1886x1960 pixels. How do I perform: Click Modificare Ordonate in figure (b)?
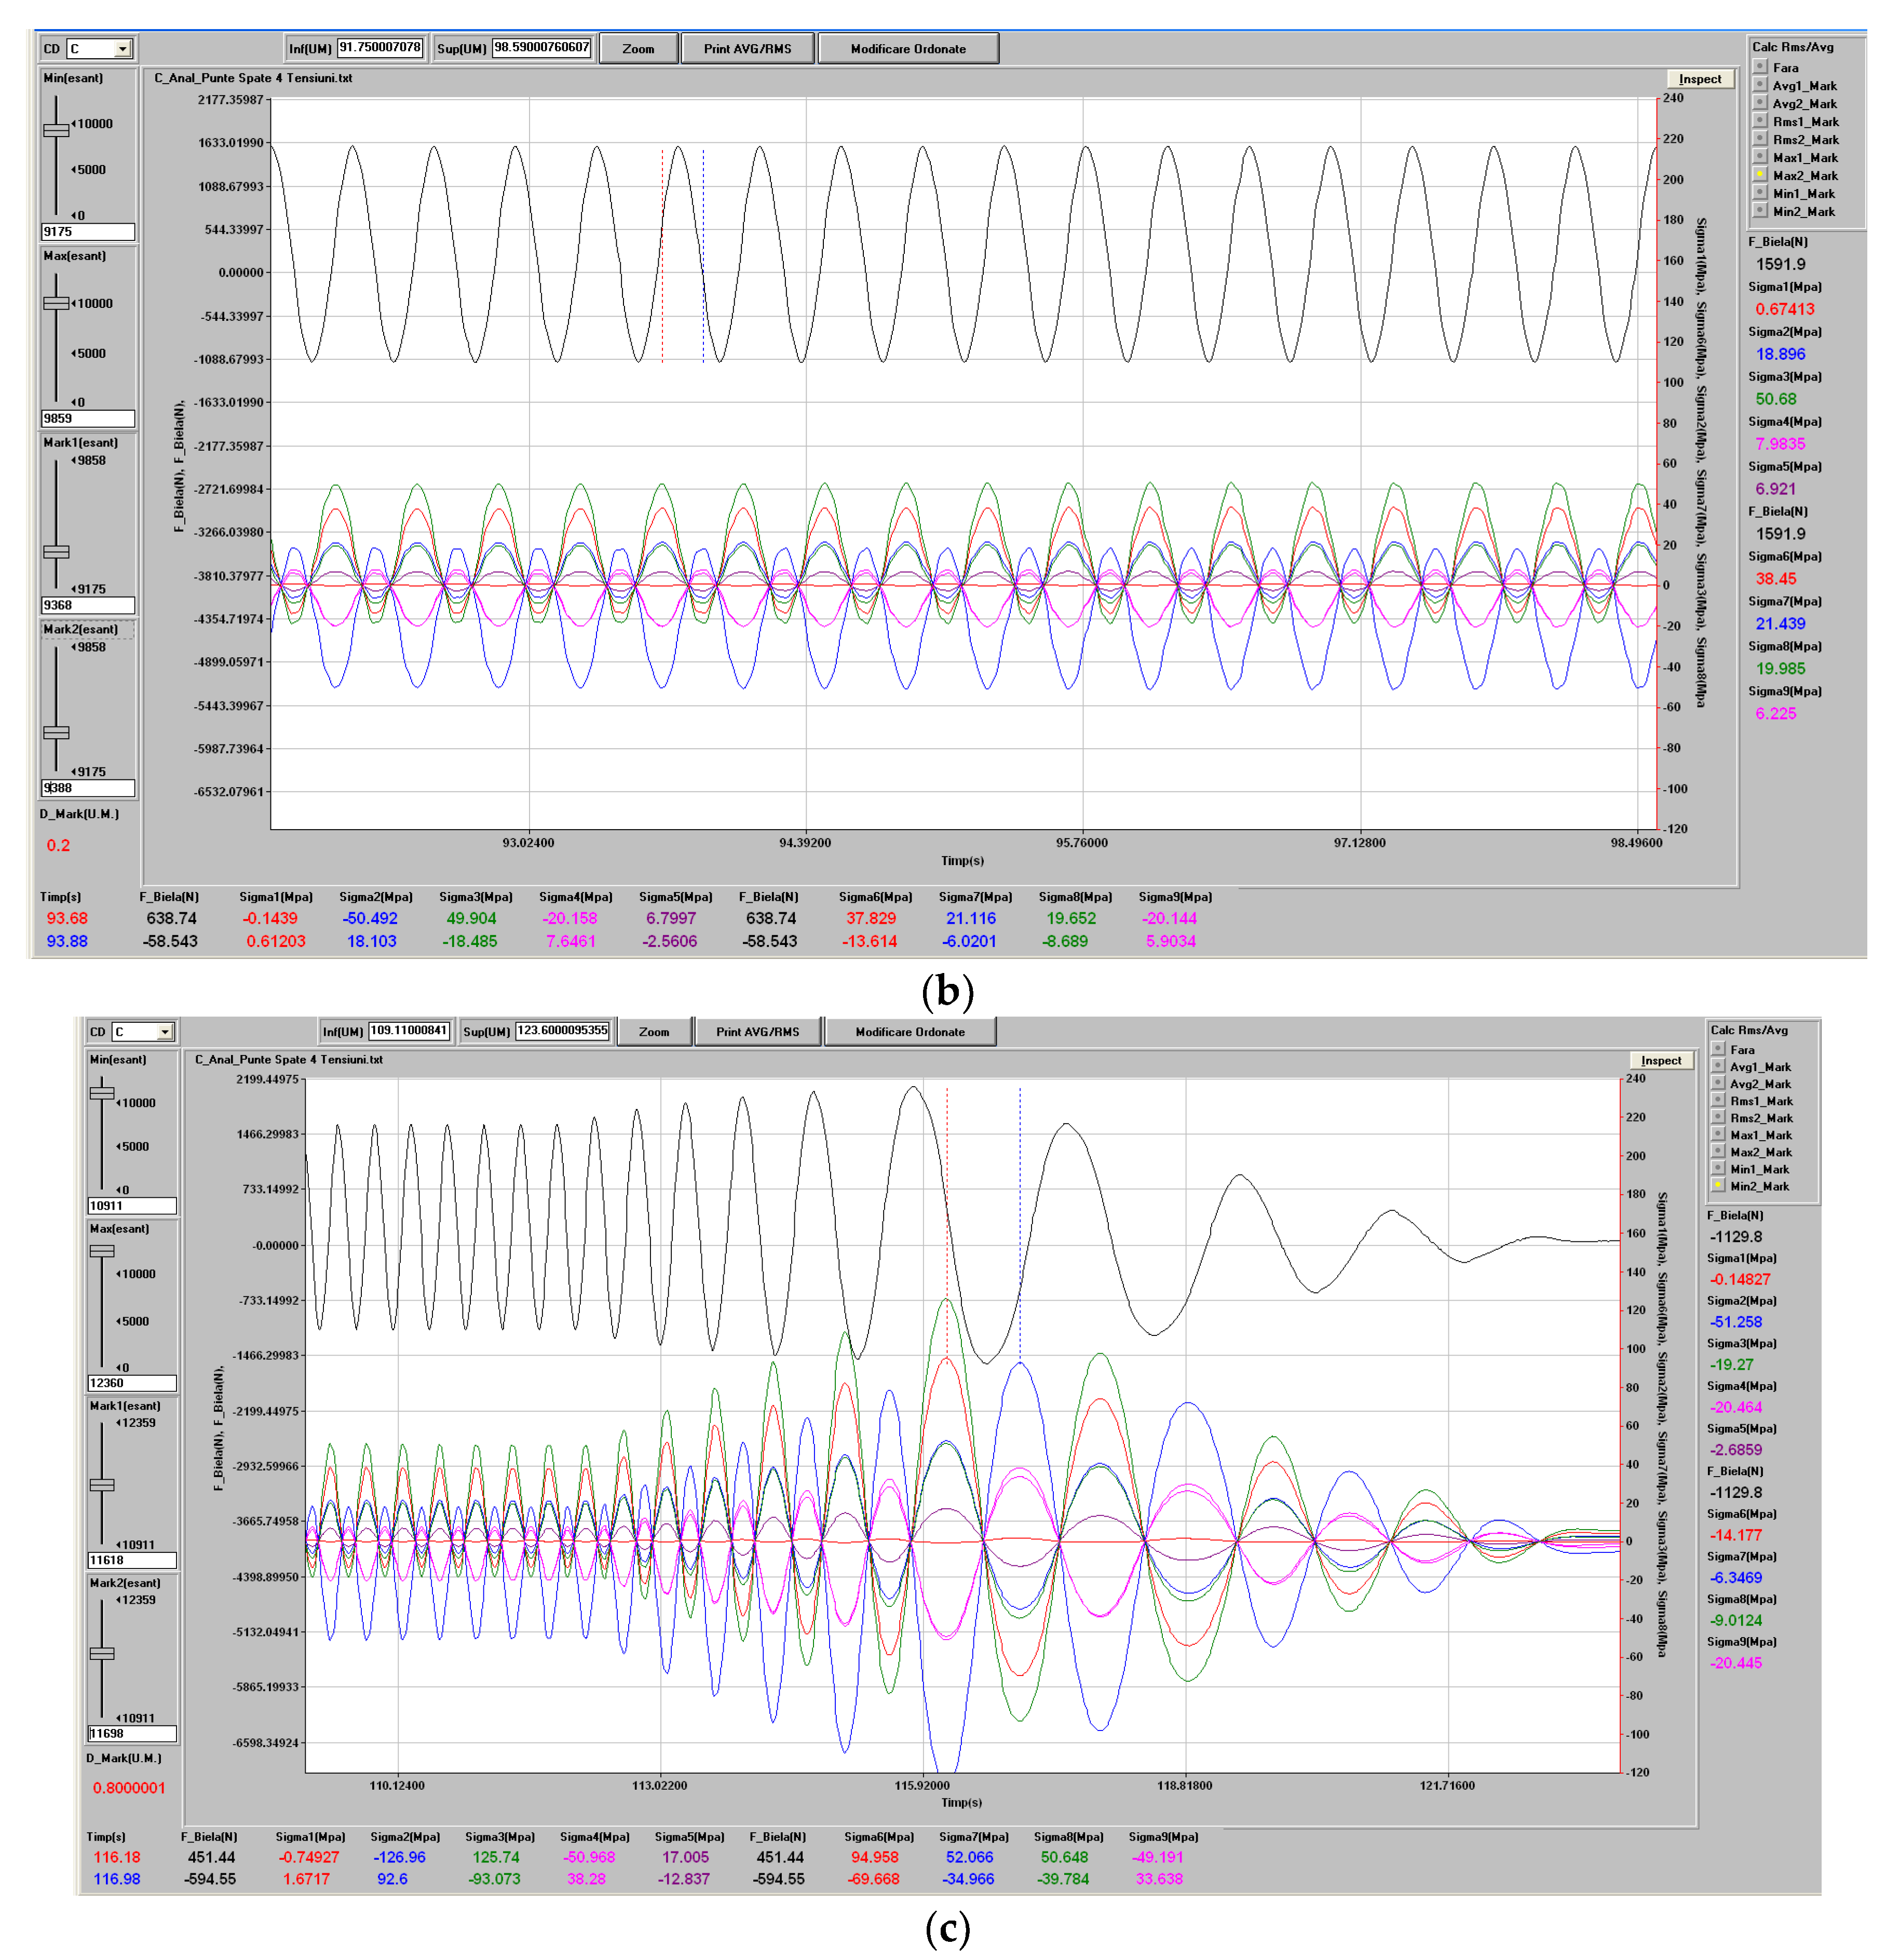(908, 48)
